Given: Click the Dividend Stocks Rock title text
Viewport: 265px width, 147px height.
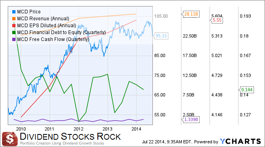Looking at the screenshot, I should (70, 136).
